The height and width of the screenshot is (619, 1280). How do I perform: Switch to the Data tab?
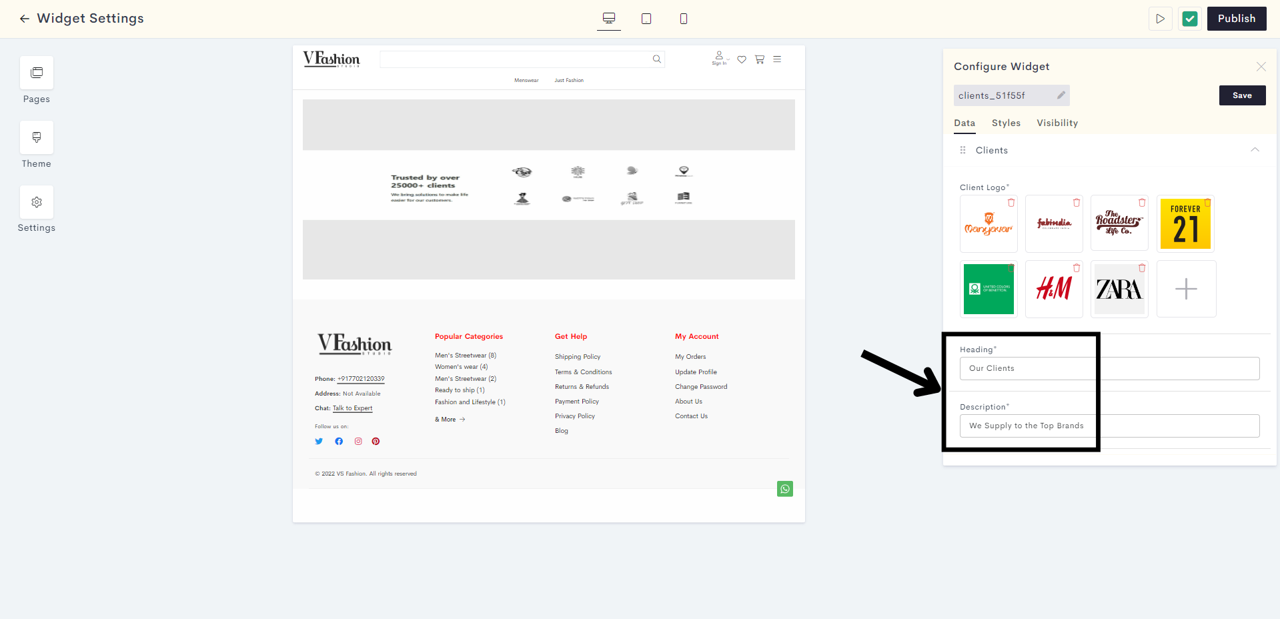coord(965,123)
